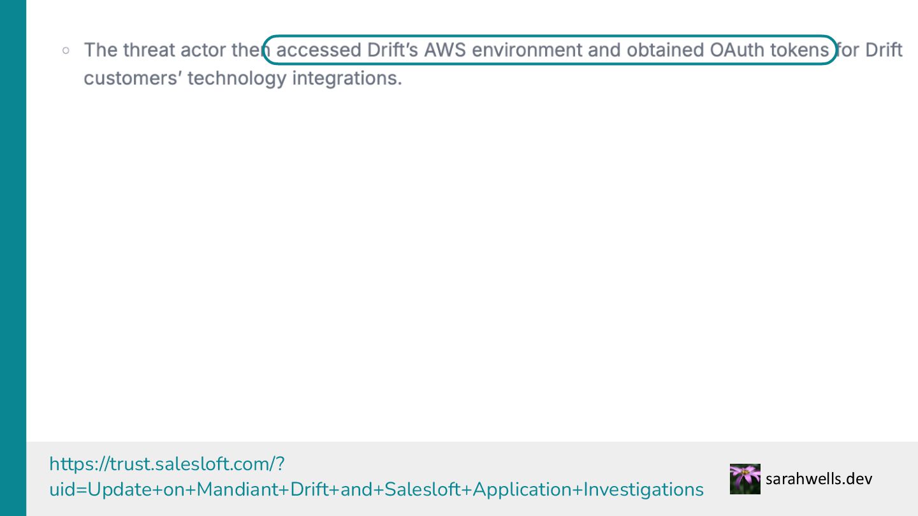Click the word 'environment' in the sentence
The width and height of the screenshot is (918, 516).
click(527, 50)
